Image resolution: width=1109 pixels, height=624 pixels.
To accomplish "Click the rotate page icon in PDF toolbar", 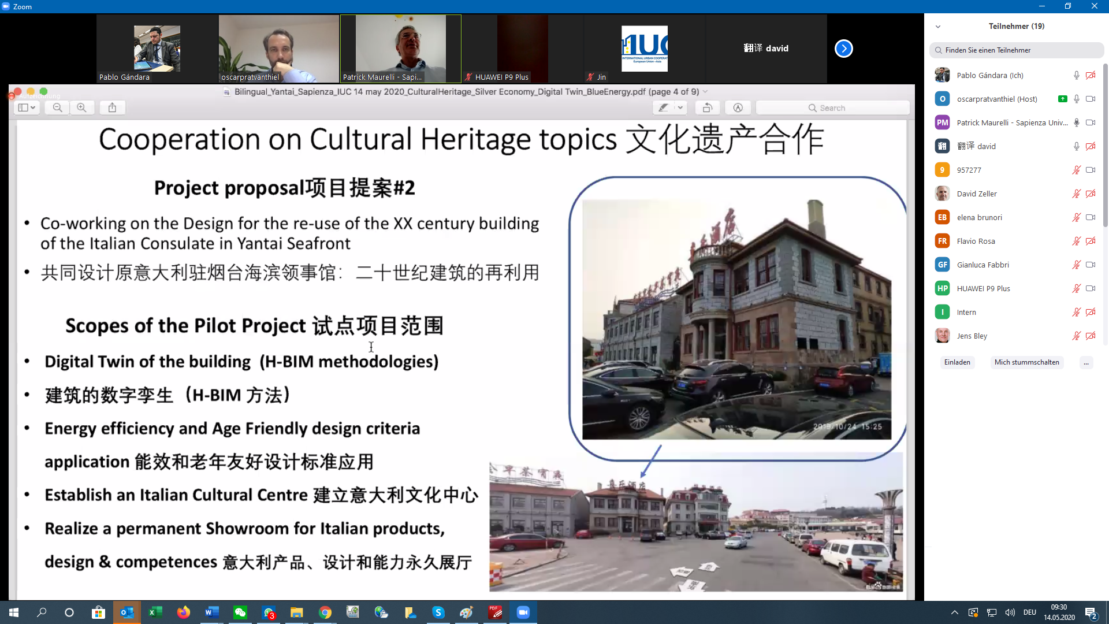I will coord(707,107).
